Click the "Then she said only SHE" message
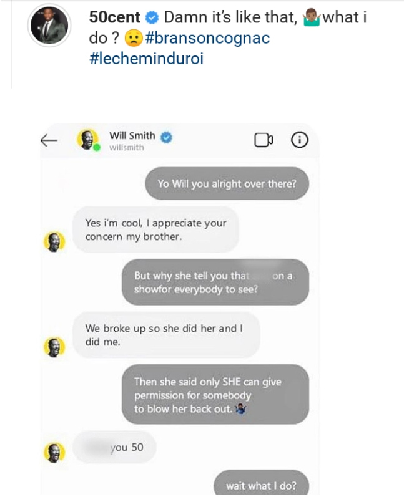 click(215, 395)
